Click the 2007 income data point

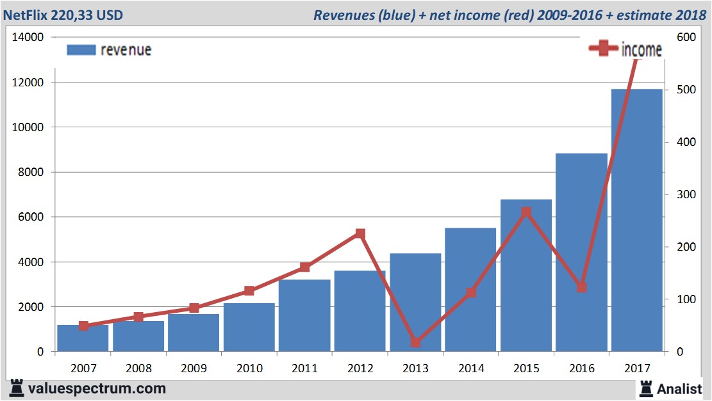coord(83,326)
